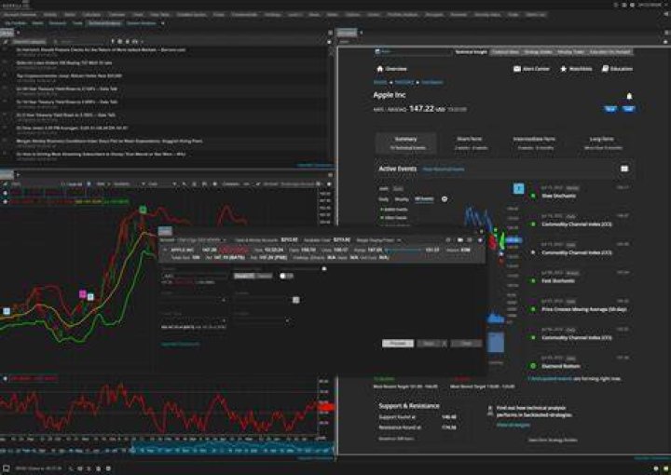The height and width of the screenshot is (475, 671).
Task: Click the Preview button in trade ticket
Action: pos(398,344)
